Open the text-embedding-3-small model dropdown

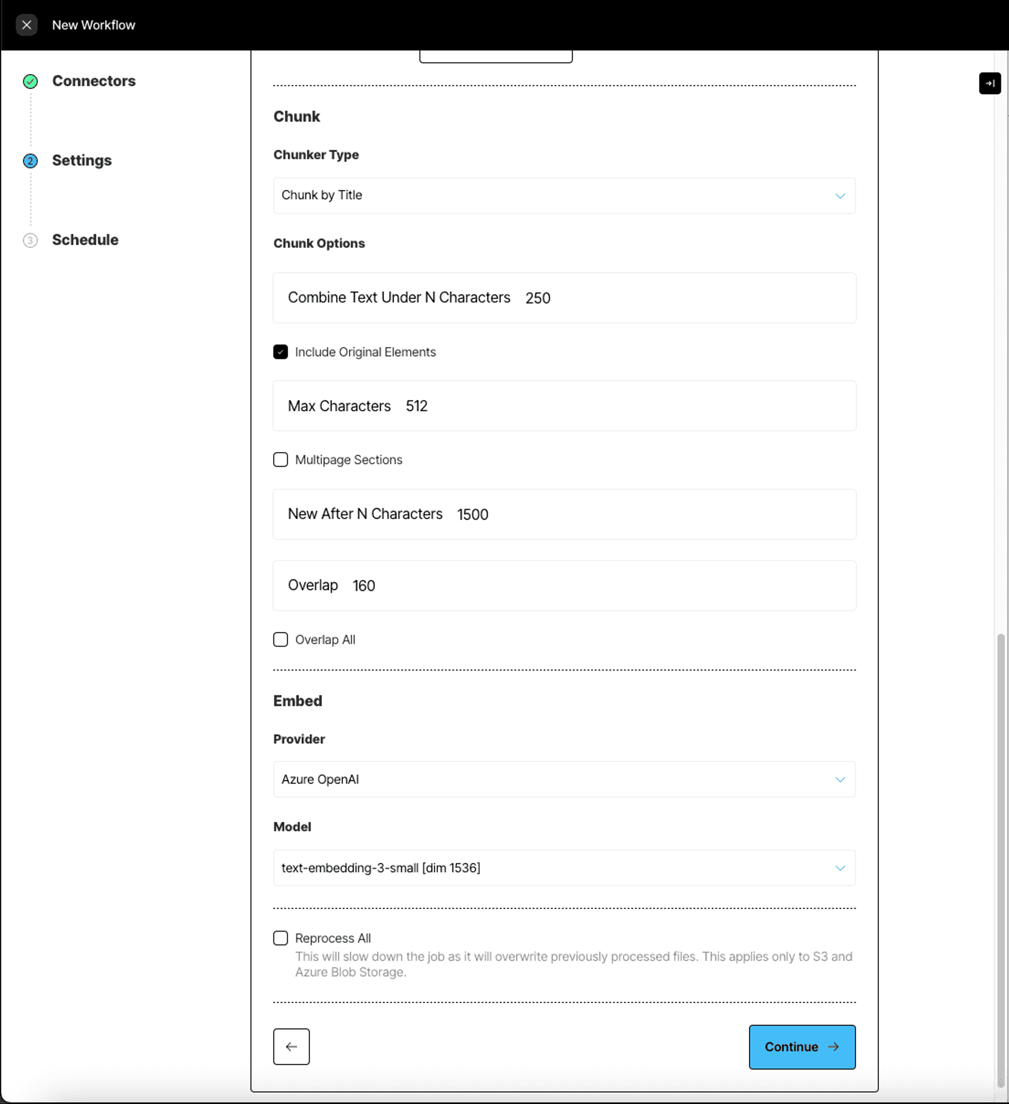(x=564, y=868)
